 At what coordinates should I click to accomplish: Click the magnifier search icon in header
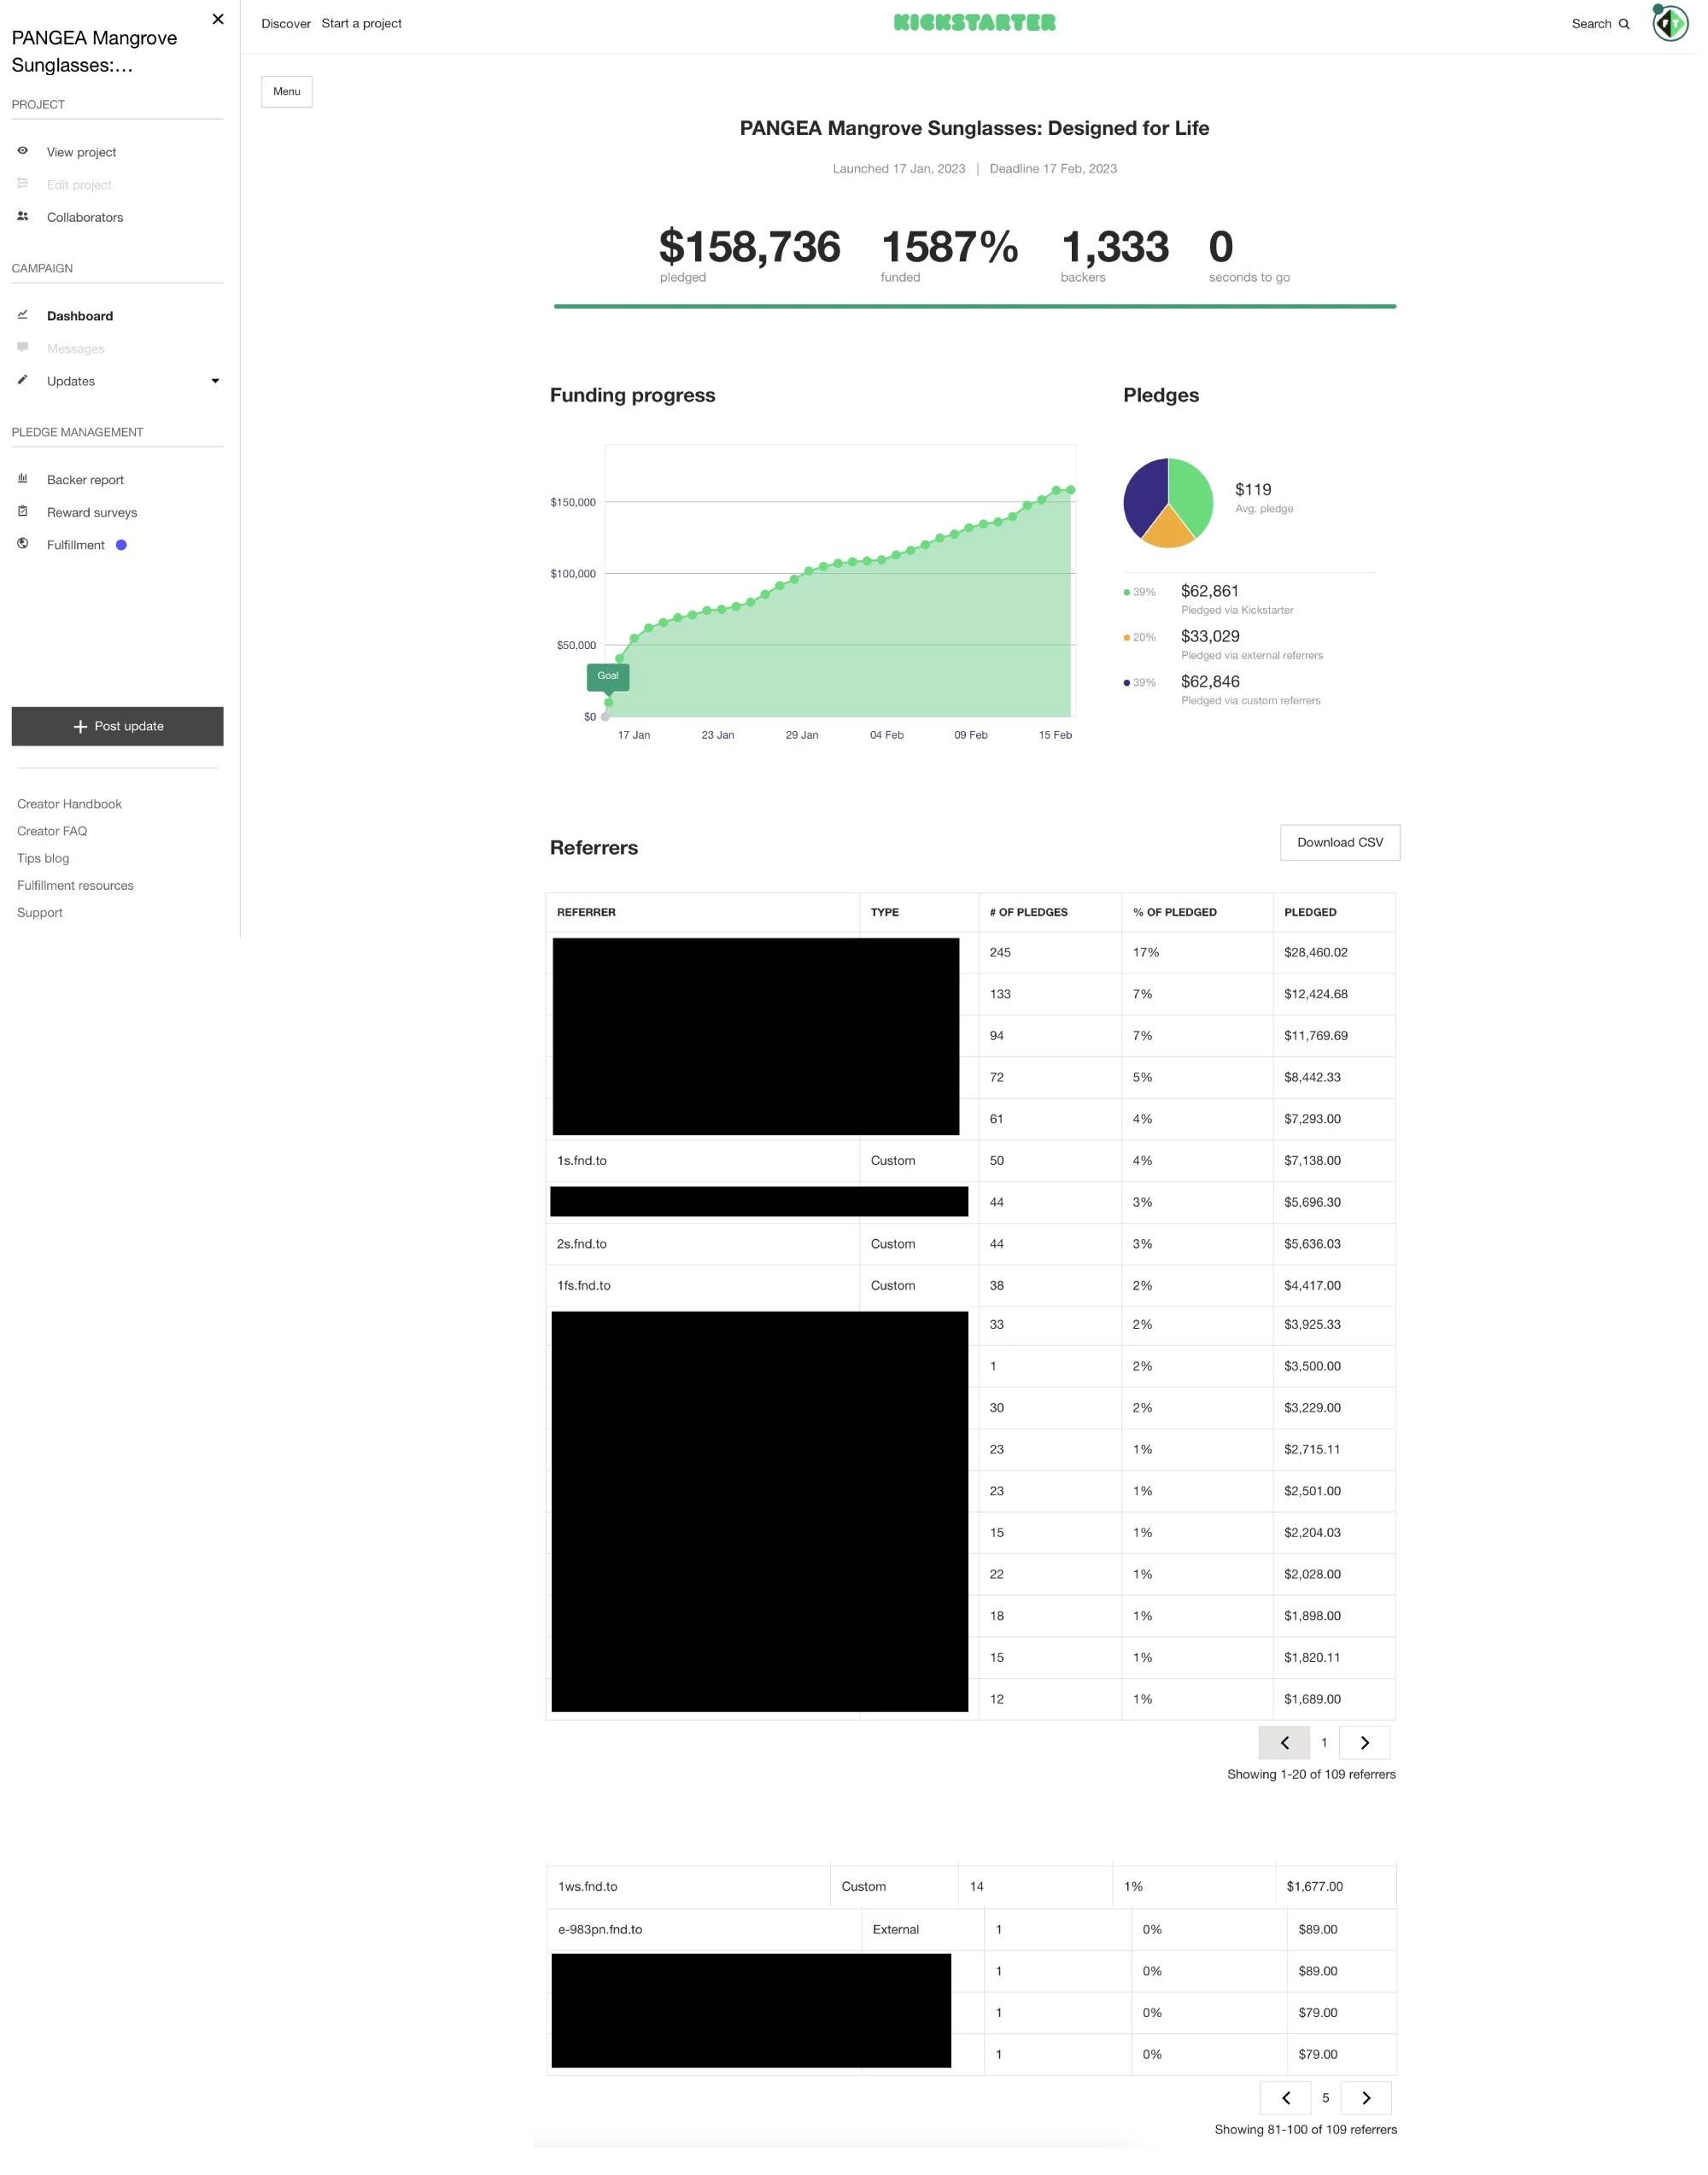coord(1624,24)
